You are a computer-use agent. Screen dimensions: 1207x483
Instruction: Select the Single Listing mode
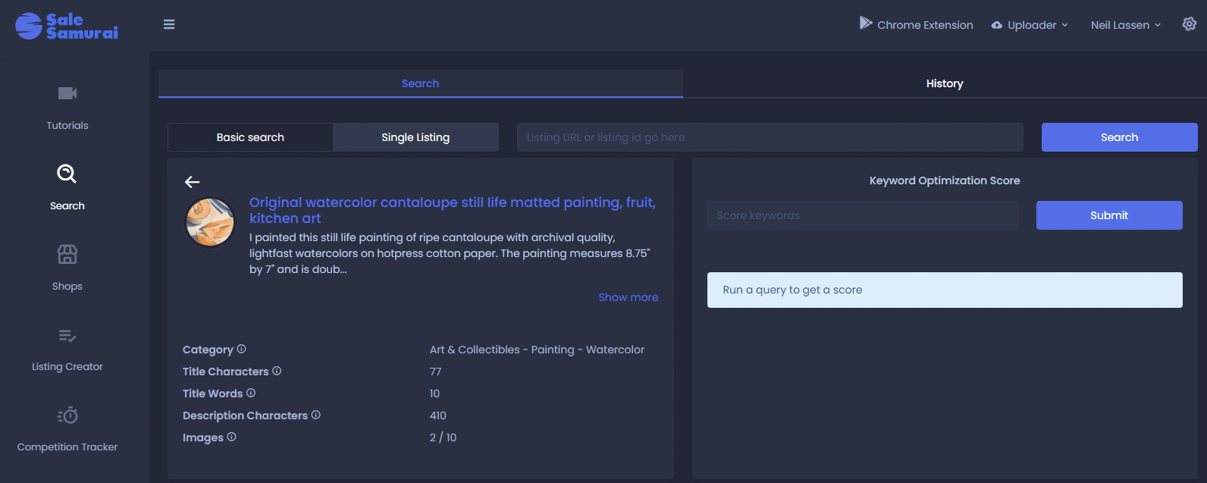click(x=415, y=137)
